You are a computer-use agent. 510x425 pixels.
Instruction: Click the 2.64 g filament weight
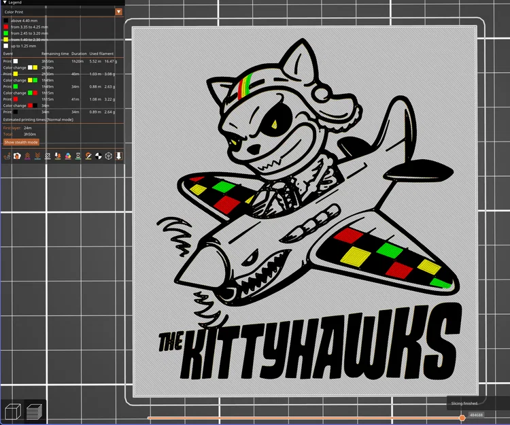(109, 112)
